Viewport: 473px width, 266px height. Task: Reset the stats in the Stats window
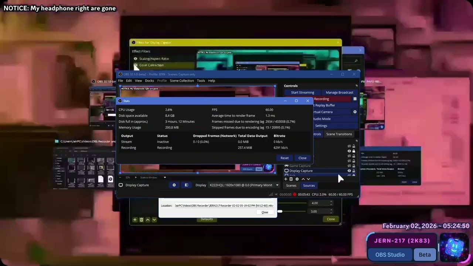coord(285,158)
